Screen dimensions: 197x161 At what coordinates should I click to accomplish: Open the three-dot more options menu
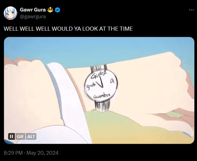pyautogui.click(x=191, y=10)
